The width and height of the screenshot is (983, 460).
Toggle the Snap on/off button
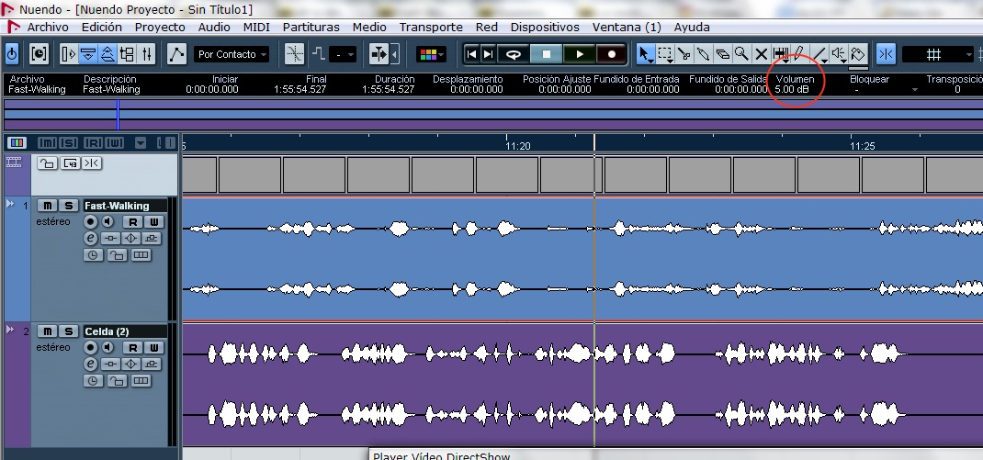[886, 54]
